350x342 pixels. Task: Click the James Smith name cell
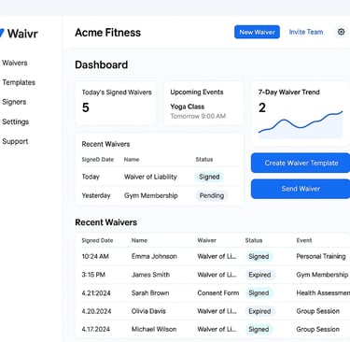coord(150,275)
